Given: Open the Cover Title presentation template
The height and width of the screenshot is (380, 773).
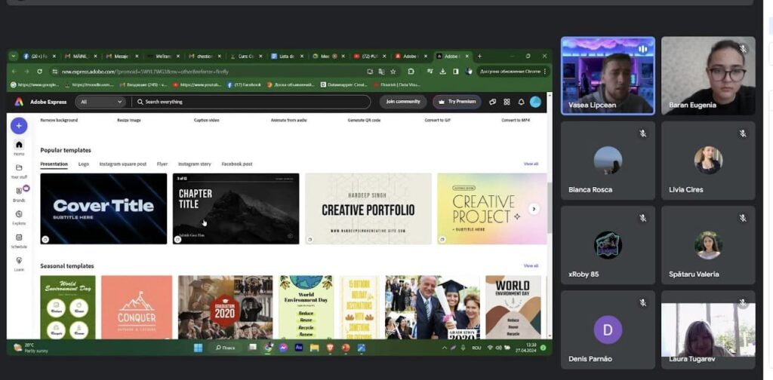Looking at the screenshot, I should coord(103,209).
